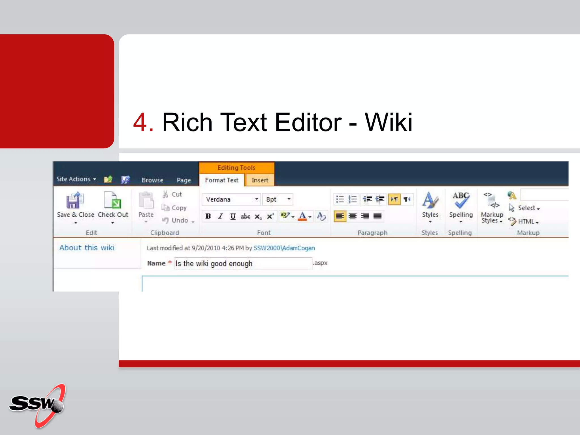The image size is (580, 435).
Task: Click the Outdent icon
Action: [x=367, y=199]
